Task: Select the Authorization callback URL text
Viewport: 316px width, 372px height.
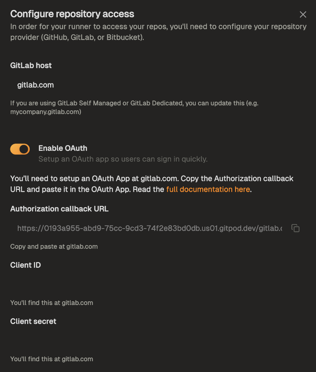Action: tap(149, 228)
